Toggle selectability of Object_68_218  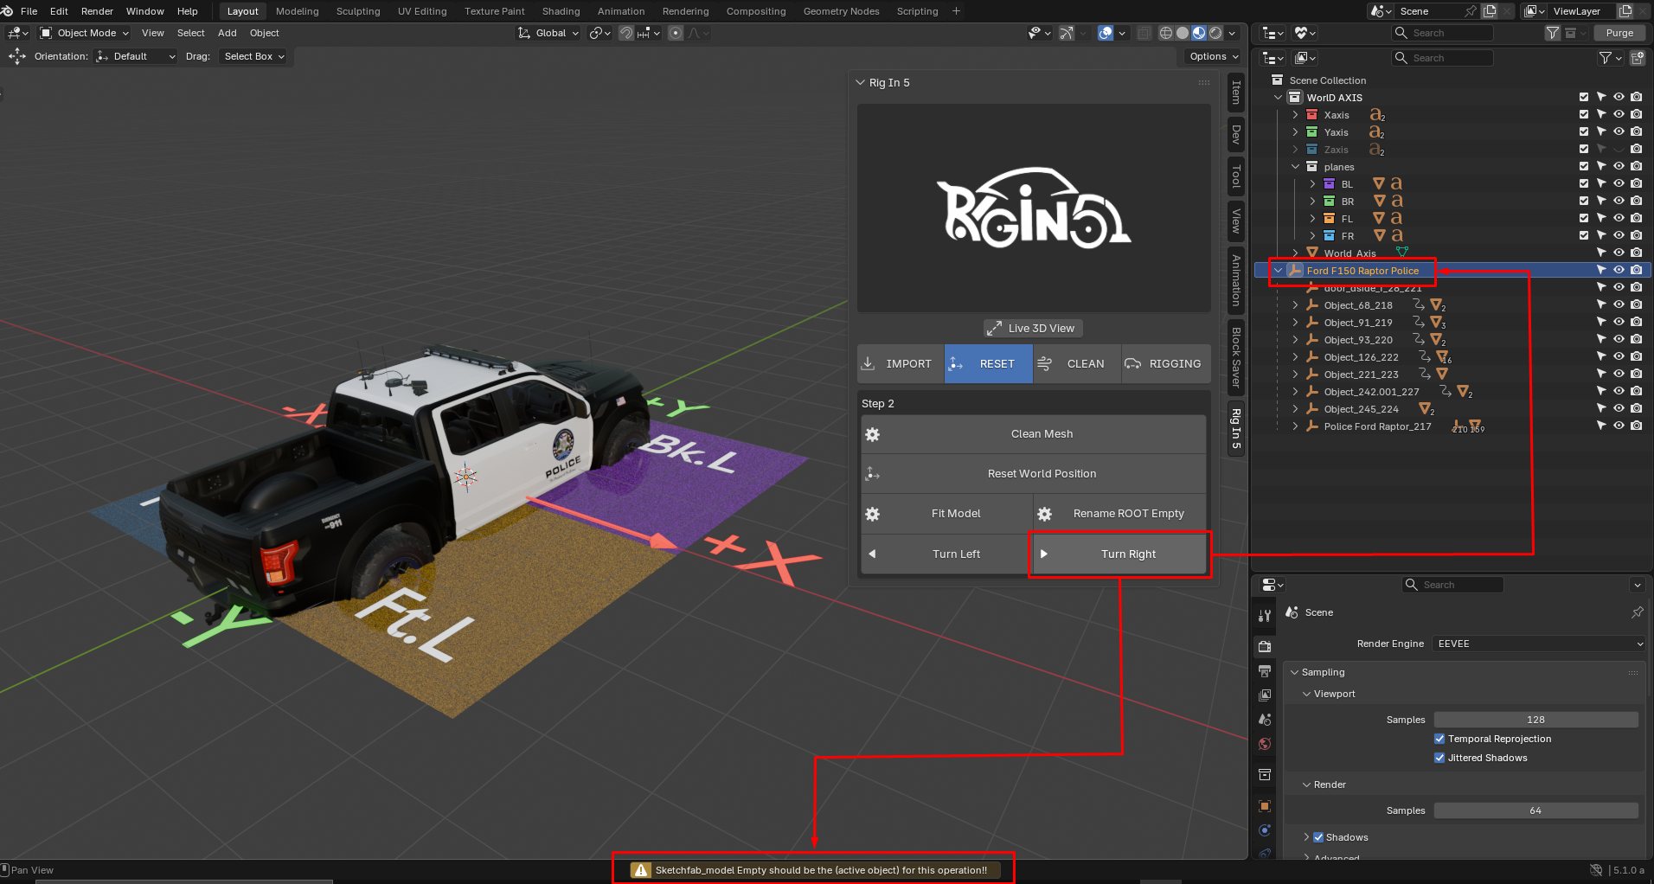[x=1601, y=305]
